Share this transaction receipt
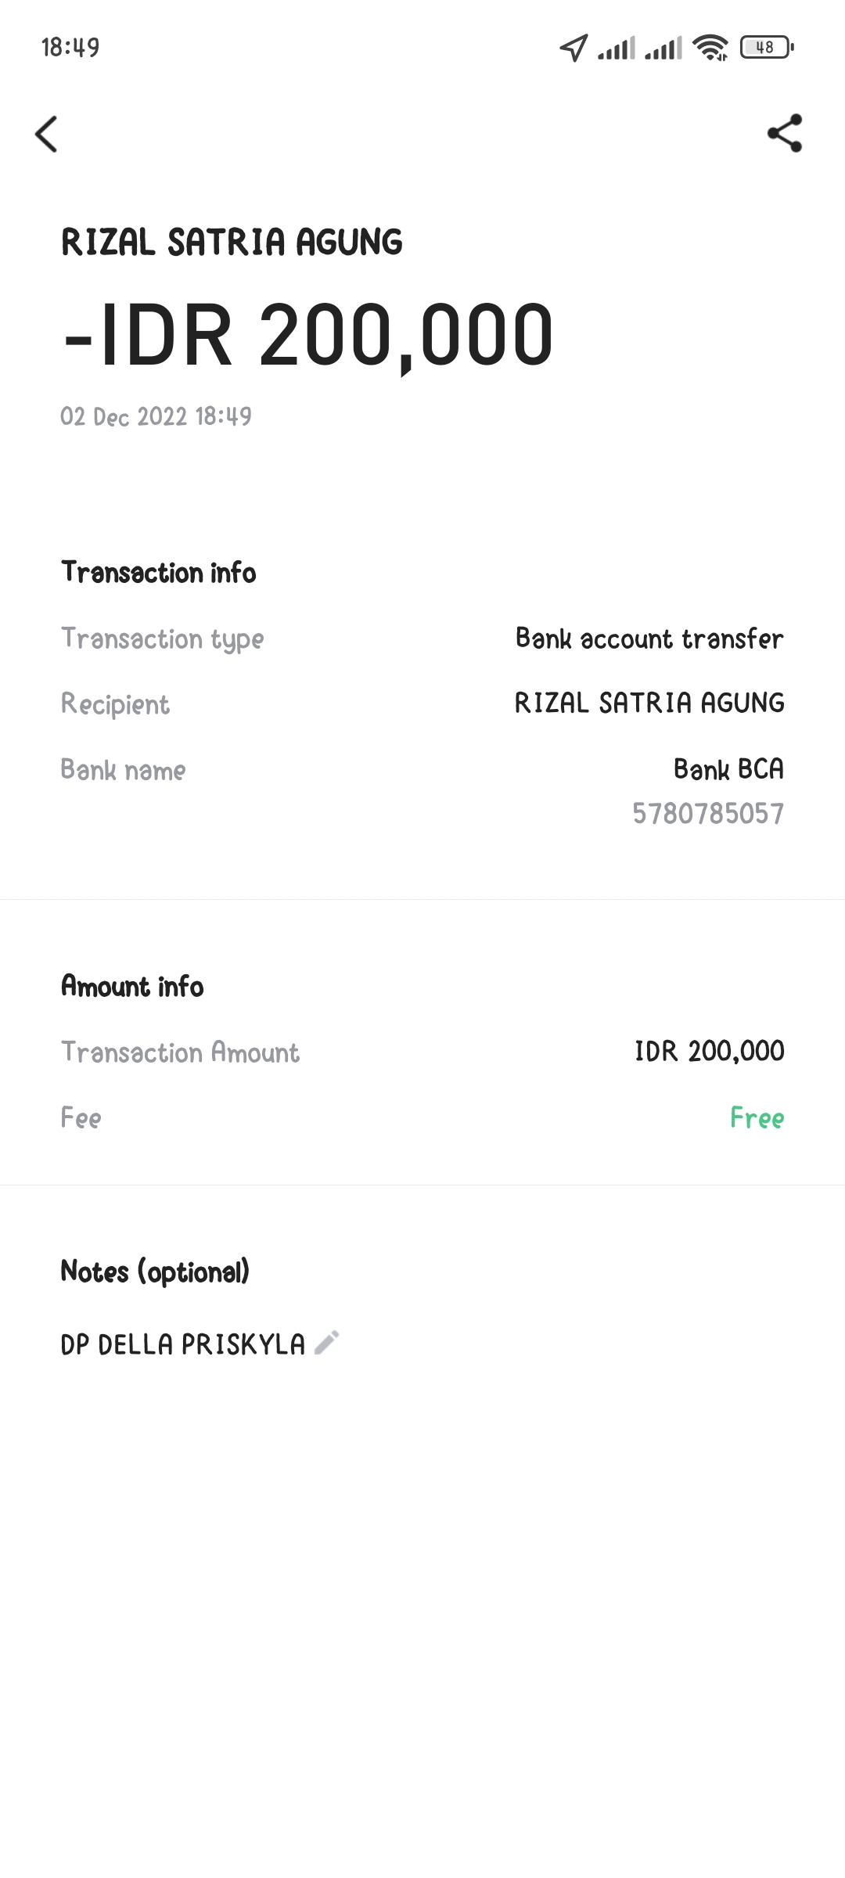The width and height of the screenshot is (845, 1878). pos(785,133)
